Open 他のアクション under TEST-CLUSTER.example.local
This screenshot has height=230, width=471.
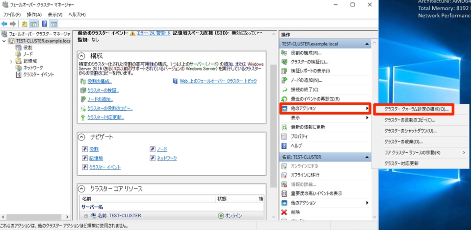point(325,109)
